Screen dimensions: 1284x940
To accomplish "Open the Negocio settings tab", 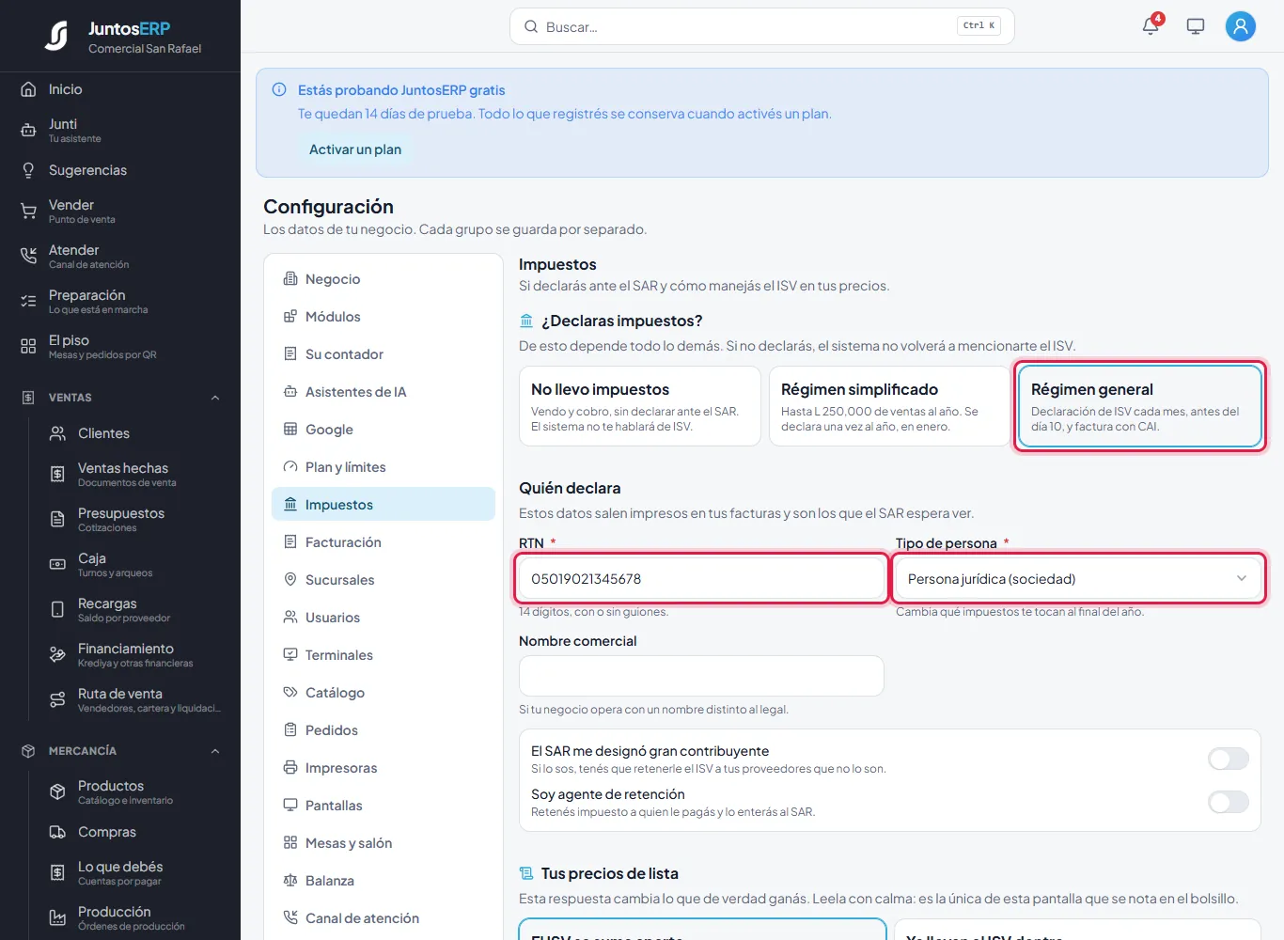I will 384,279.
